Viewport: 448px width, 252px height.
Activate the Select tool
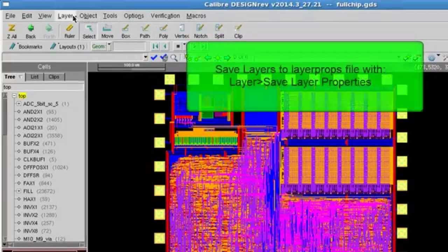click(89, 31)
